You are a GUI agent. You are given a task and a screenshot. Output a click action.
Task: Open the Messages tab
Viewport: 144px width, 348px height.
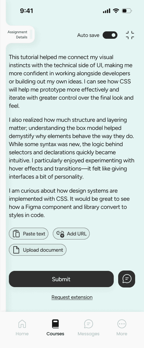pyautogui.click(x=89, y=328)
